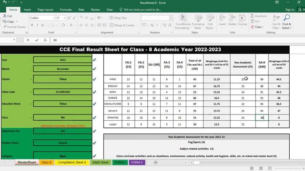Open Sort & Filter
This screenshot has height=171, width=305.
coord(276,22)
